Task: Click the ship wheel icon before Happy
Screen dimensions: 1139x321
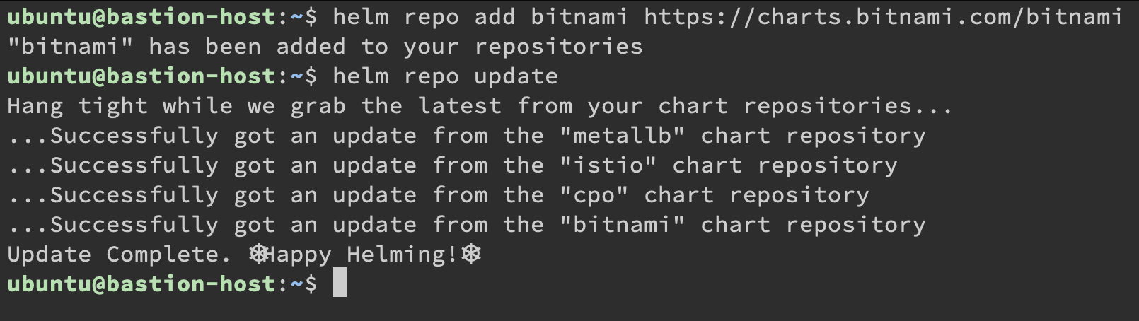Action: tap(258, 254)
